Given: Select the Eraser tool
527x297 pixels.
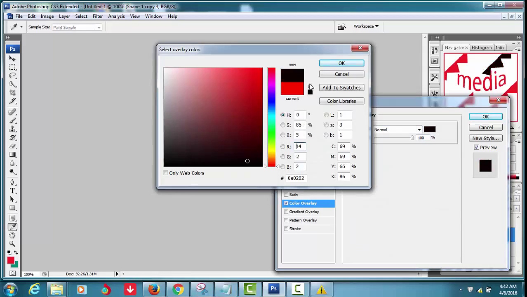Looking at the screenshot, I should pyautogui.click(x=12, y=146).
